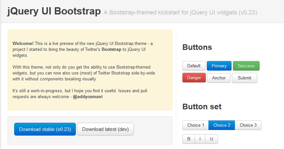
Task: Click the green Success button
Action: click(x=246, y=66)
